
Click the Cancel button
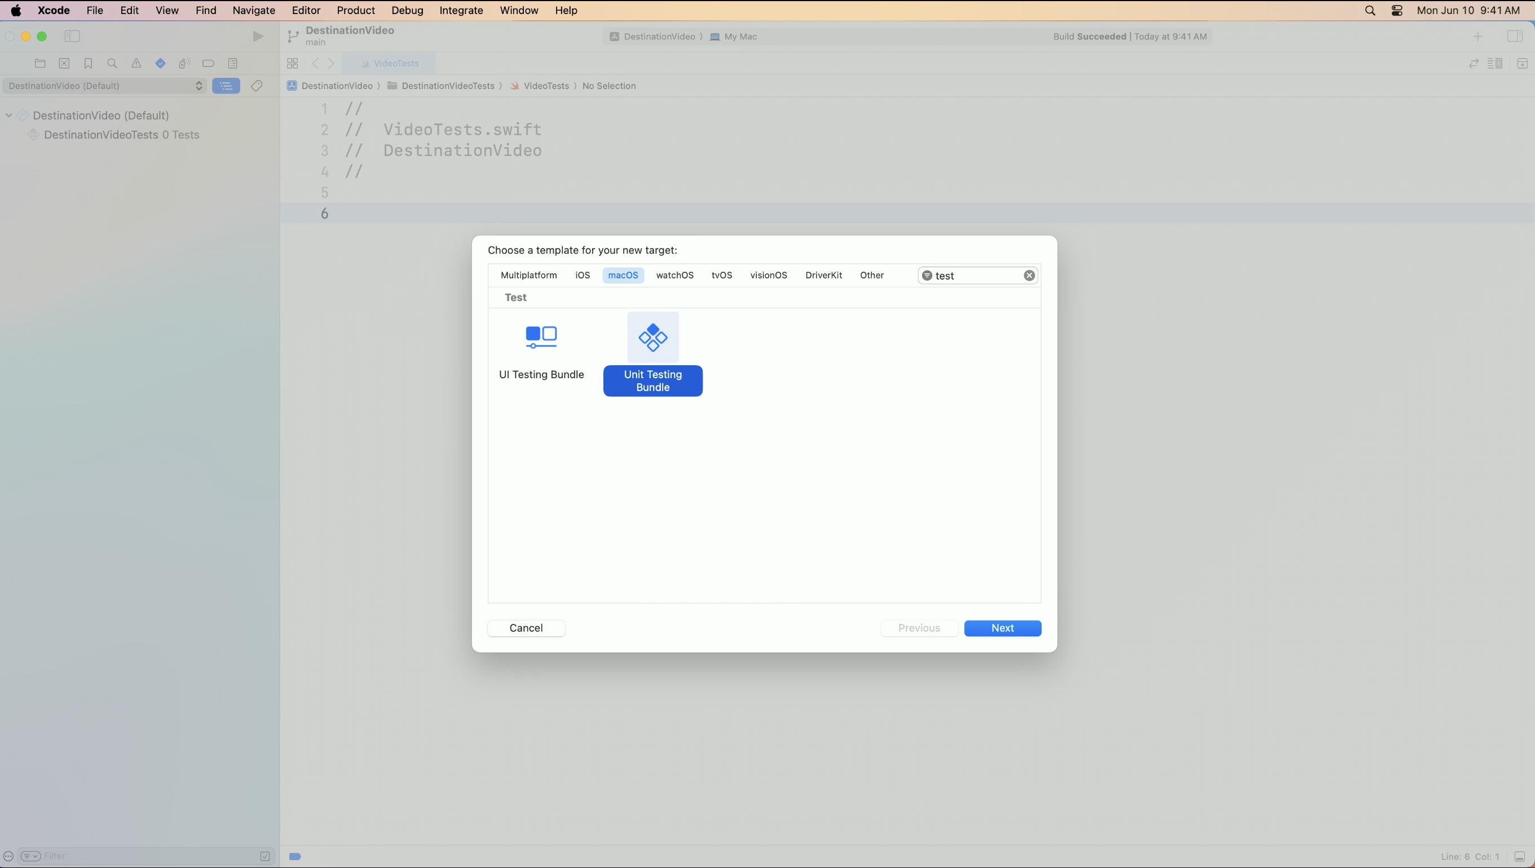pyautogui.click(x=526, y=628)
